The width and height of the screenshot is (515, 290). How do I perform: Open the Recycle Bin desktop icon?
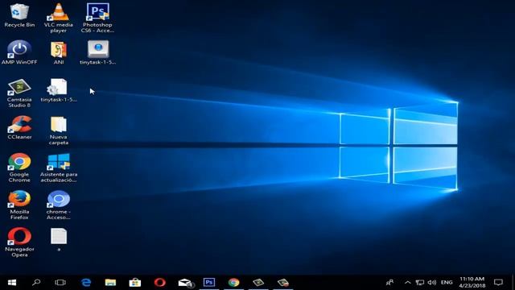coord(19,15)
